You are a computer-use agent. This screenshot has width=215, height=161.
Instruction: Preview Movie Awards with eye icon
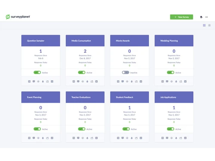pyautogui.click(x=127, y=82)
